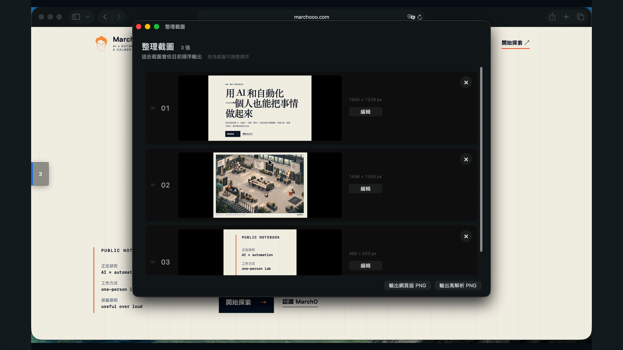The width and height of the screenshot is (623, 350).
Task: Click the marchooo.com address field
Action: [x=311, y=17]
